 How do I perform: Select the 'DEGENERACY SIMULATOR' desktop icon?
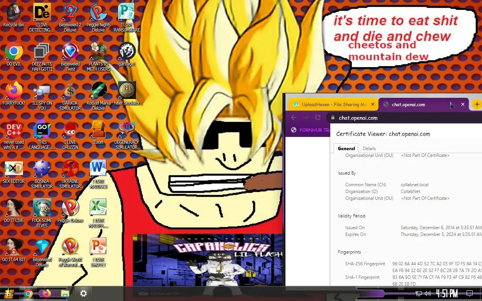click(127, 135)
